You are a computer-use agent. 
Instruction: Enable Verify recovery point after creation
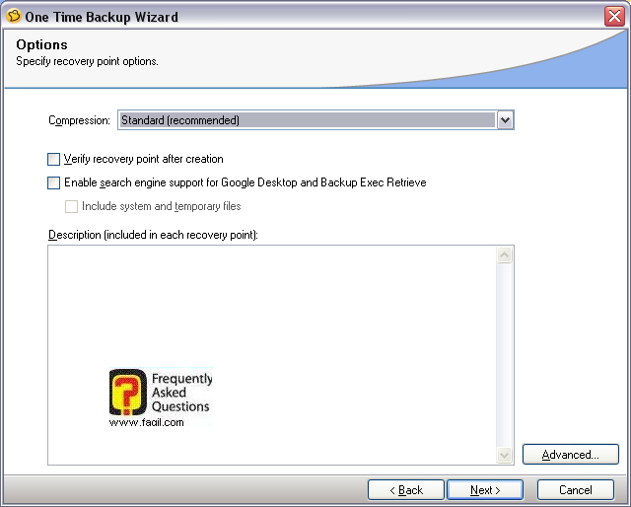53,159
